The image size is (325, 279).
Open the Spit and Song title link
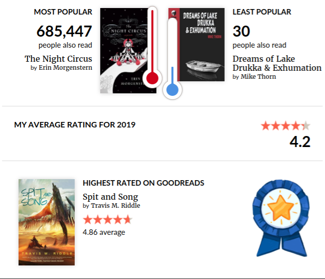coord(110,197)
